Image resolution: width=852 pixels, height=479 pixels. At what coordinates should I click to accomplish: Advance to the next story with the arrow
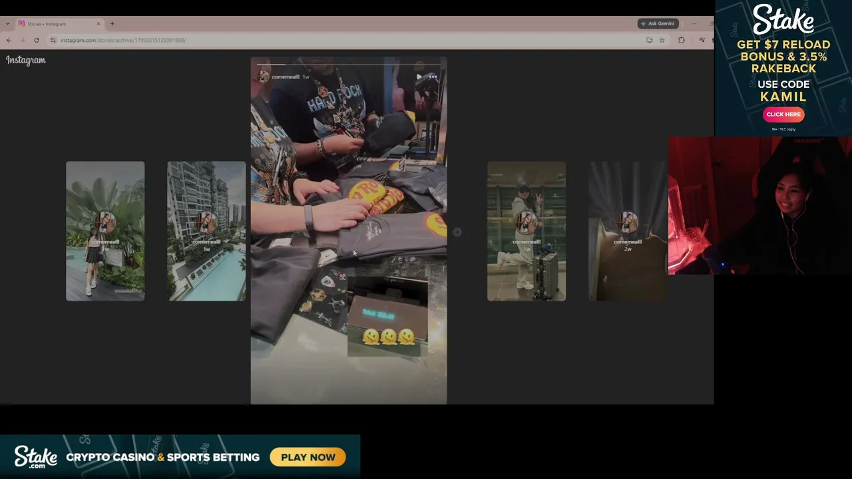[x=457, y=232]
